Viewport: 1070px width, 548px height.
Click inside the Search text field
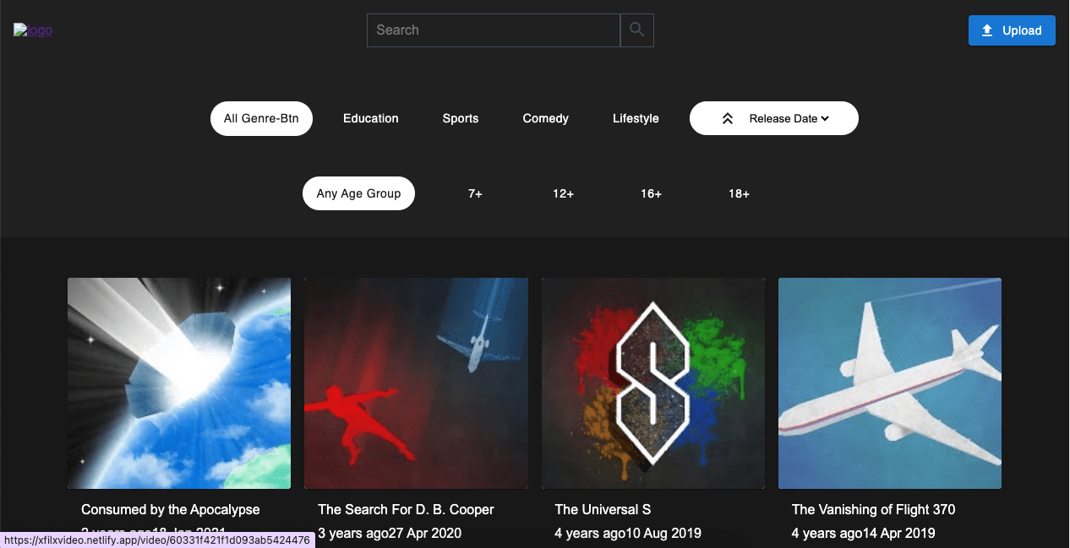(493, 30)
